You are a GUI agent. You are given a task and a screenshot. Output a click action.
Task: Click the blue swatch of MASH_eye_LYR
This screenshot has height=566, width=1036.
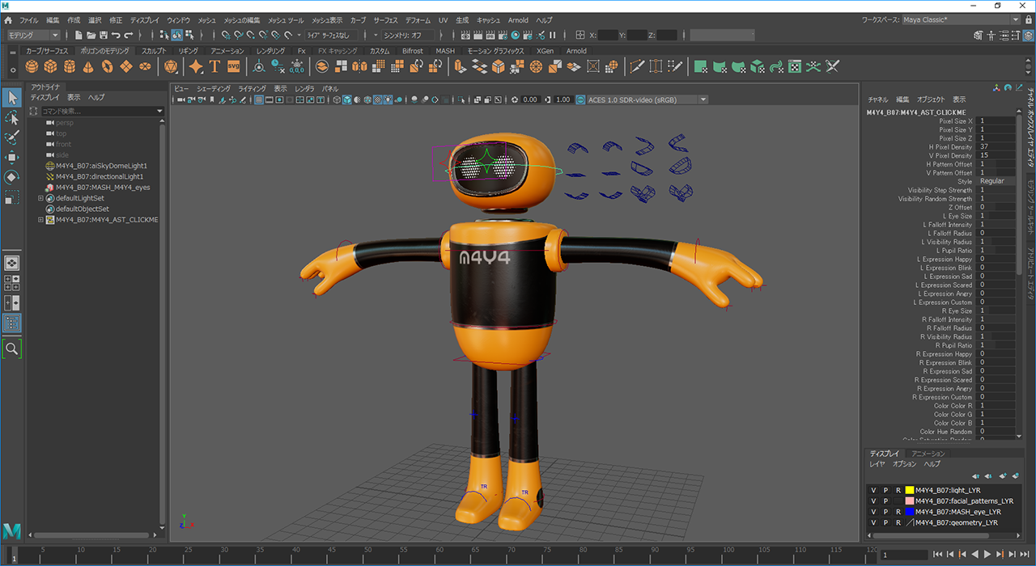[x=910, y=512]
